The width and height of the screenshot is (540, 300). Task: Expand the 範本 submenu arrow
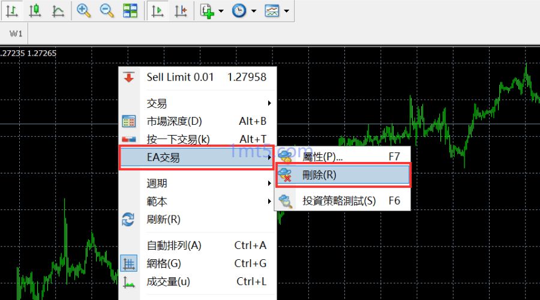(x=269, y=201)
